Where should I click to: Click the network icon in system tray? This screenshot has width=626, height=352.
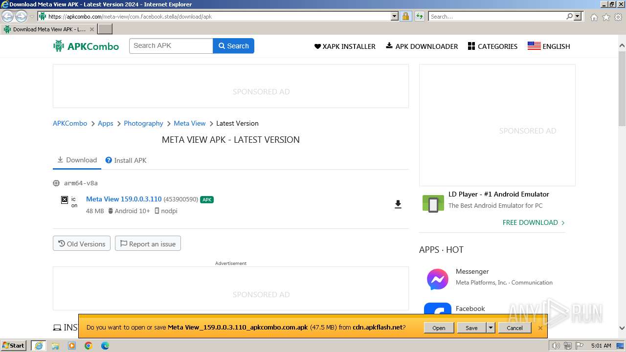tap(568, 346)
